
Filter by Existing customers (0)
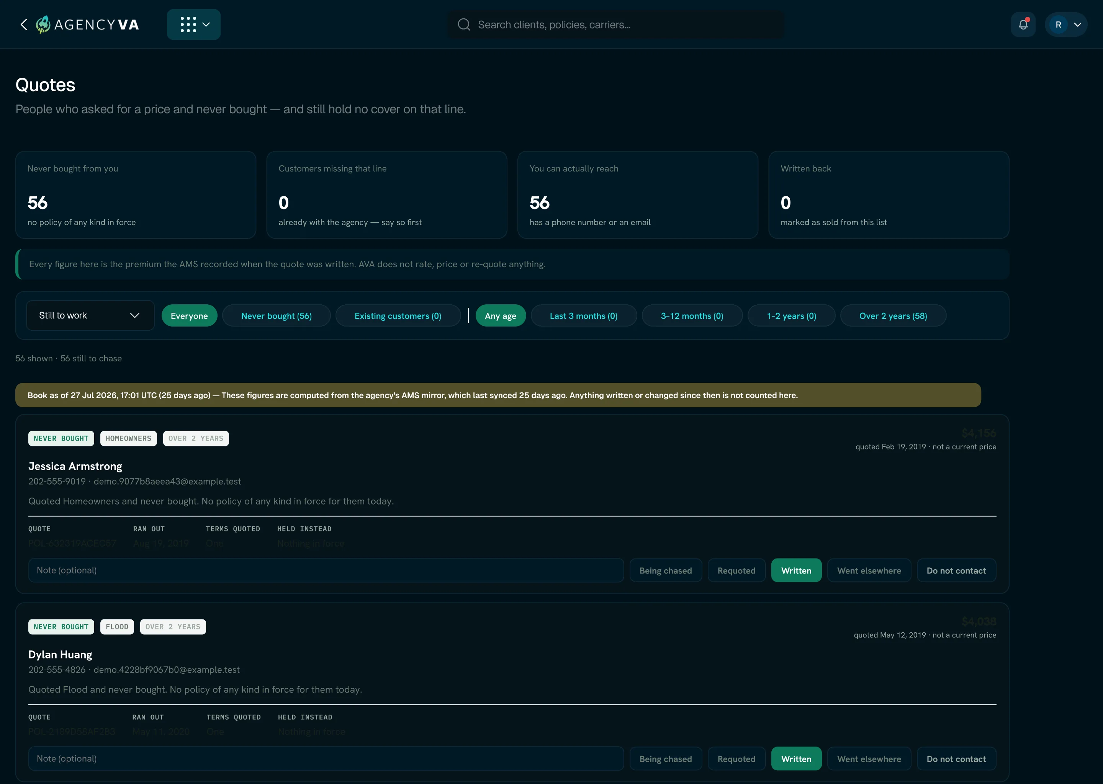(x=398, y=316)
